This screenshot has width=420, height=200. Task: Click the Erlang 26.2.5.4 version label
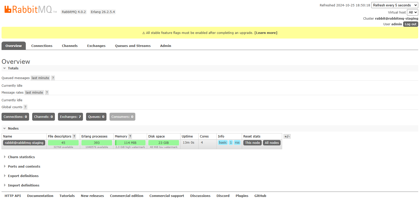(x=103, y=12)
